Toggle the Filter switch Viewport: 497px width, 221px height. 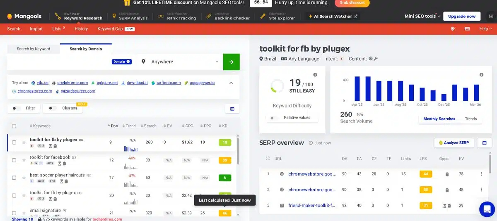point(17,108)
